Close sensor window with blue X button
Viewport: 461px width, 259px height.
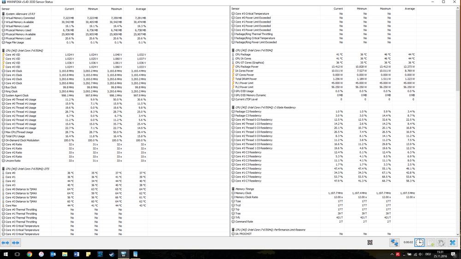click(x=453, y=242)
